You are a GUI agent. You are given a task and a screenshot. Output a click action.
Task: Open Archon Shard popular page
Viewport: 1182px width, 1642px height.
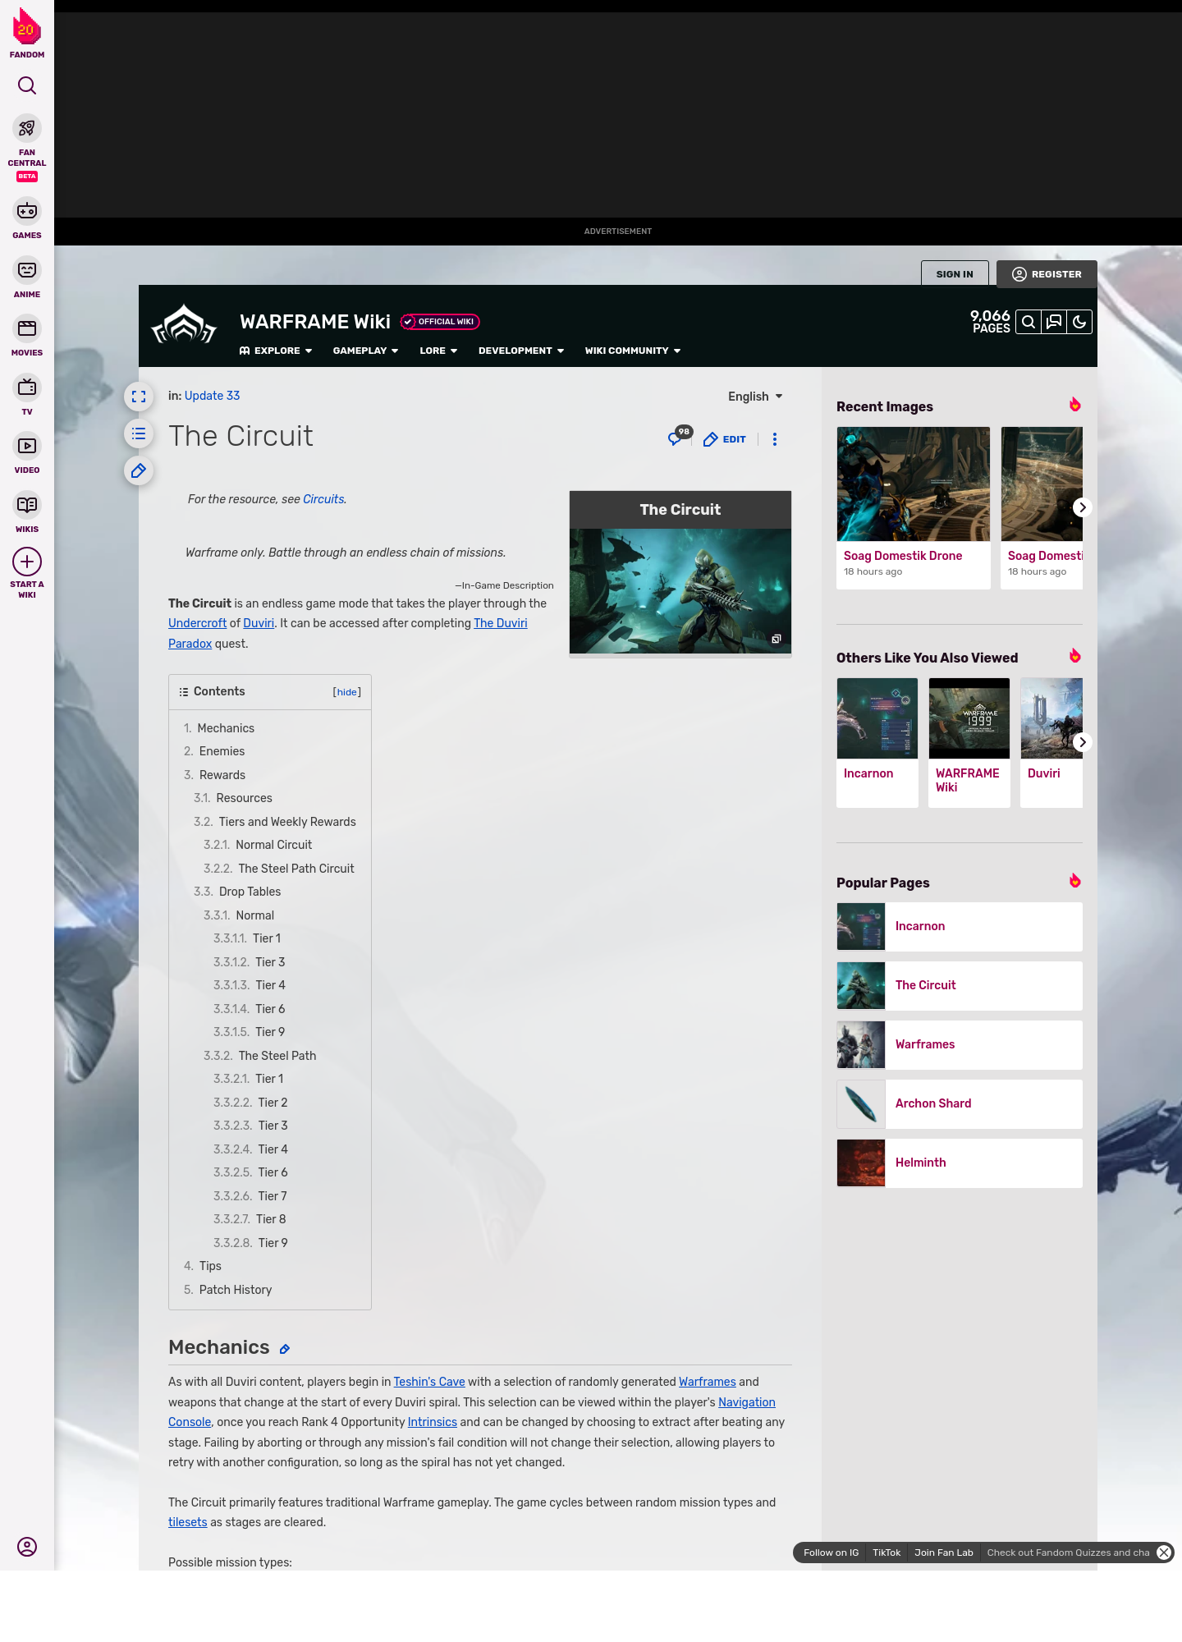[960, 1104]
